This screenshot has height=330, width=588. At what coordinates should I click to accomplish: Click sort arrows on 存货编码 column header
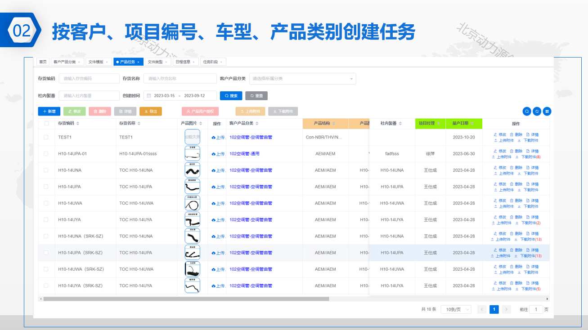[78, 124]
